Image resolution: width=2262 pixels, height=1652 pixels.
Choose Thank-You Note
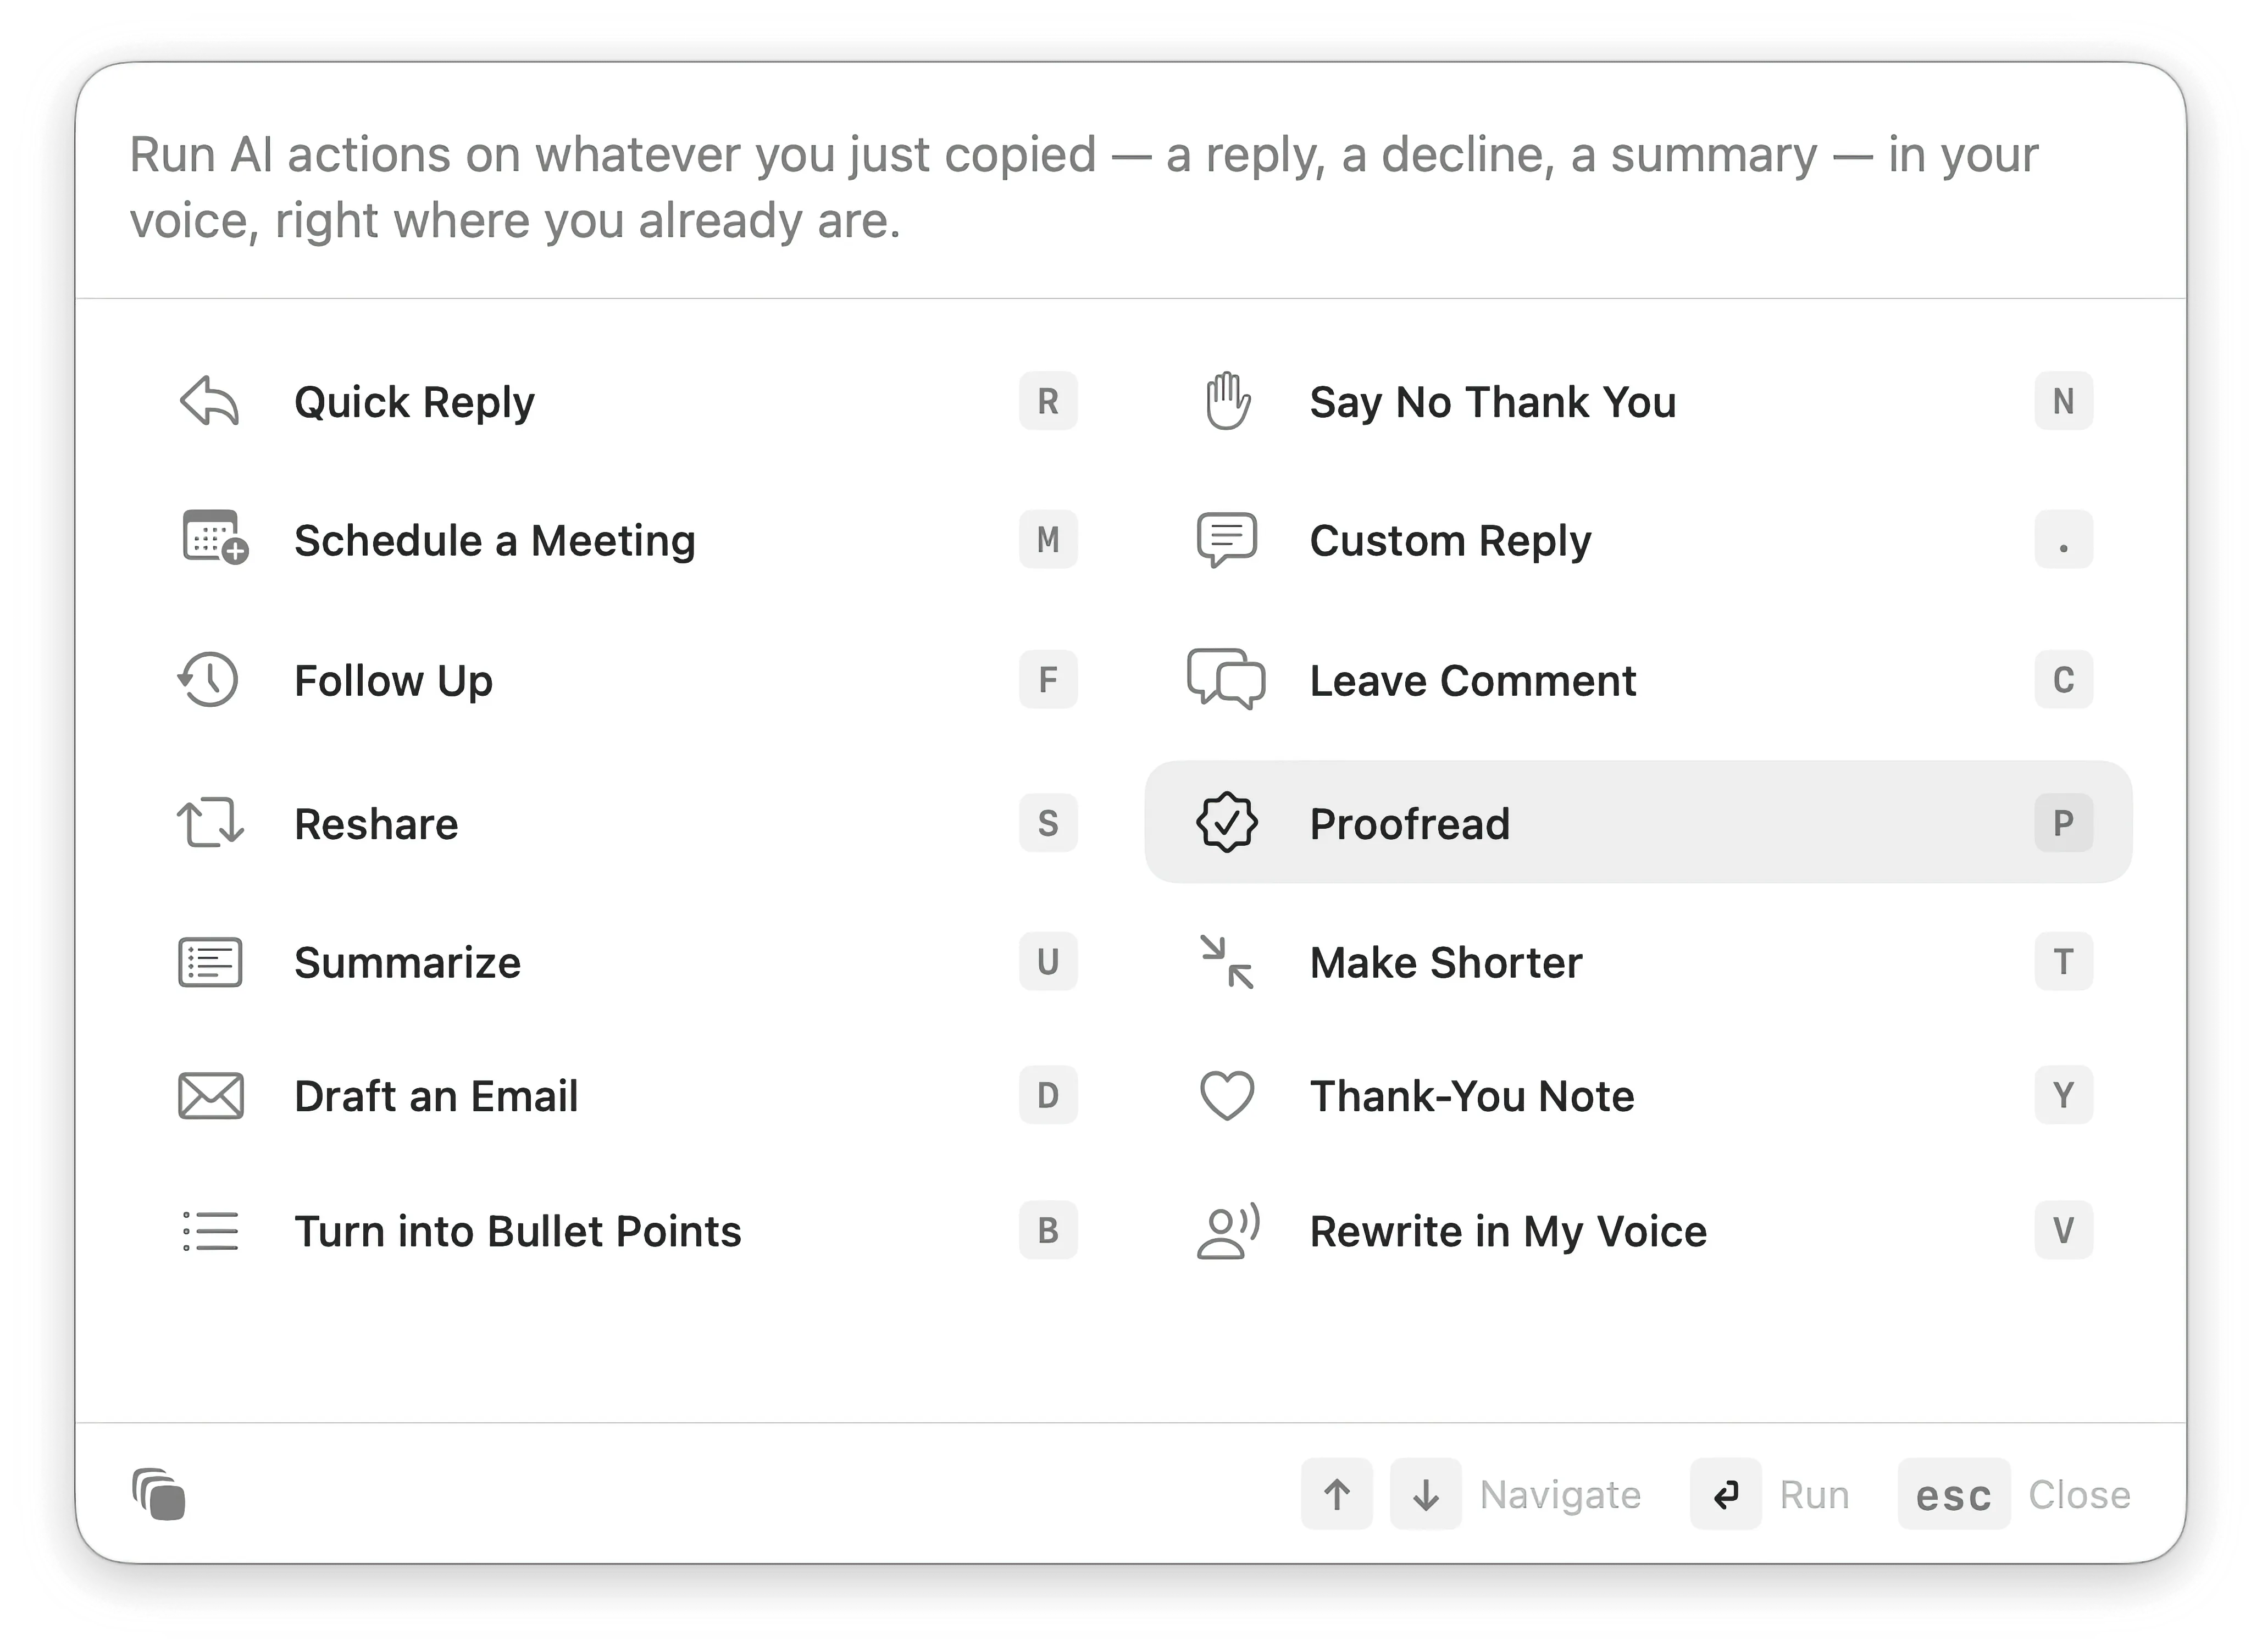click(1639, 1096)
